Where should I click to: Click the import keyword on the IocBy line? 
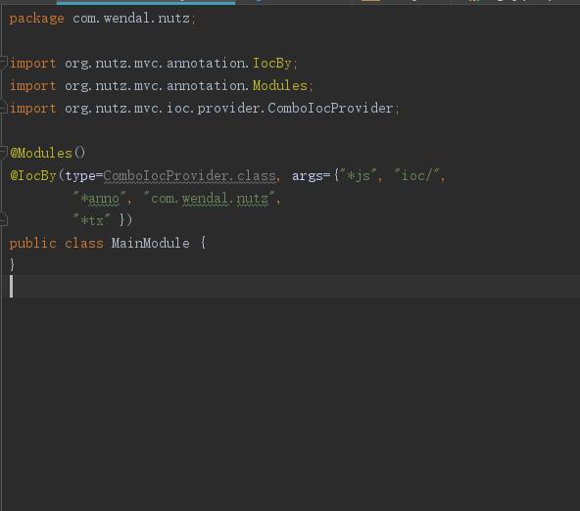pos(33,64)
